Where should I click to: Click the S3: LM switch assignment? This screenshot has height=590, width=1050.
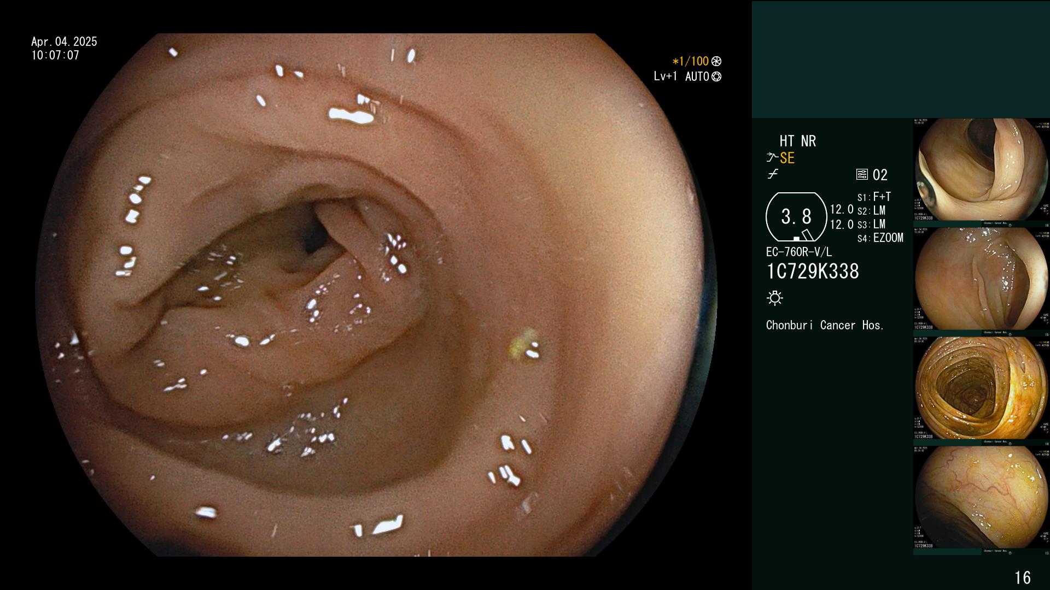(871, 225)
